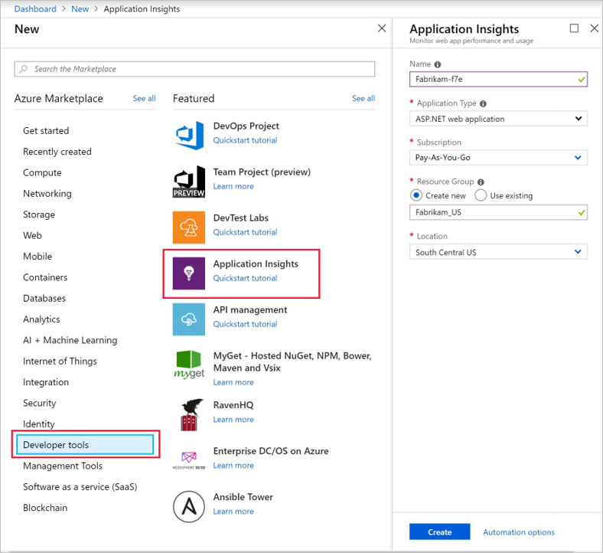This screenshot has height=553, width=603.
Task: Select the Create new resource group option
Action: click(416, 195)
